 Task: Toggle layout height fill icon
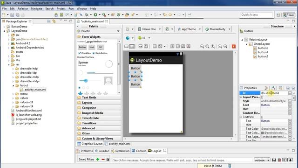(x=146, y=47)
